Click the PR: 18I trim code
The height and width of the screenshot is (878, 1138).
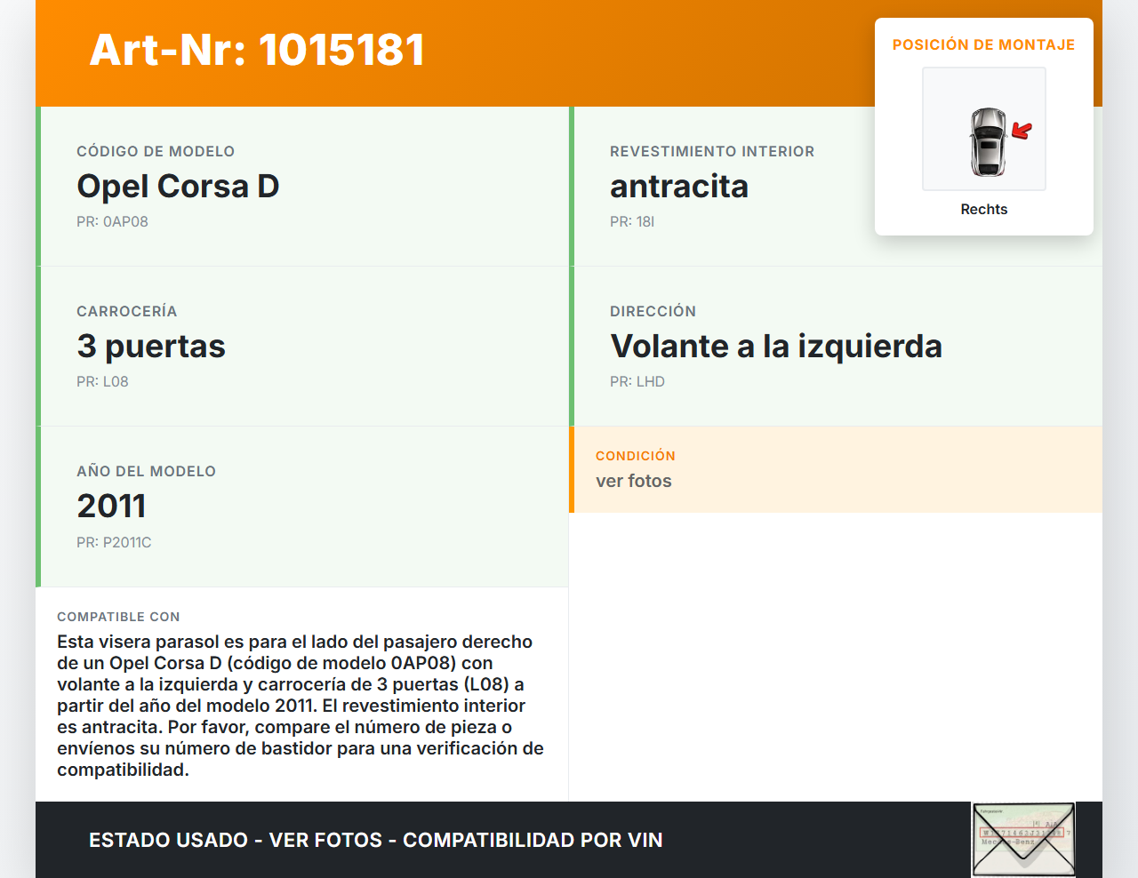[631, 222]
